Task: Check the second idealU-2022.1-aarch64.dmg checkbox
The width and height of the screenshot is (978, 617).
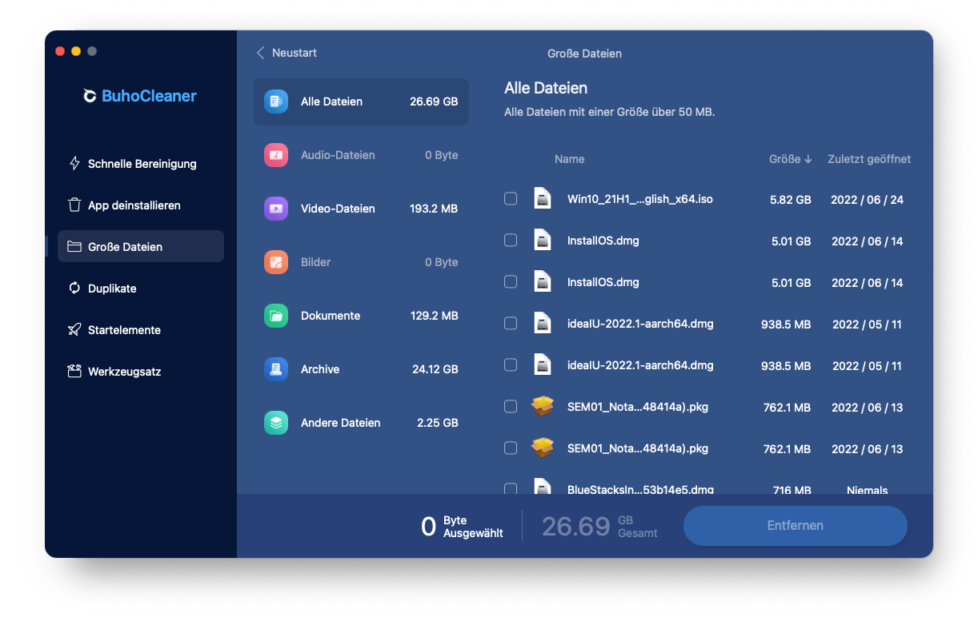Action: pyautogui.click(x=511, y=365)
